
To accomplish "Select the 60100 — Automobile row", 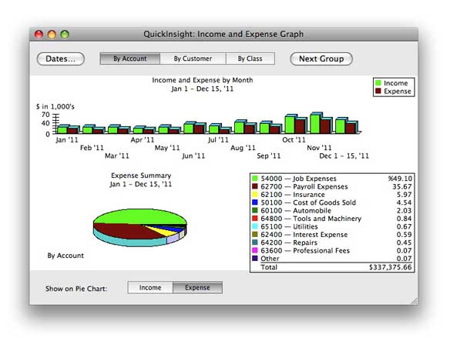I will 332,210.
